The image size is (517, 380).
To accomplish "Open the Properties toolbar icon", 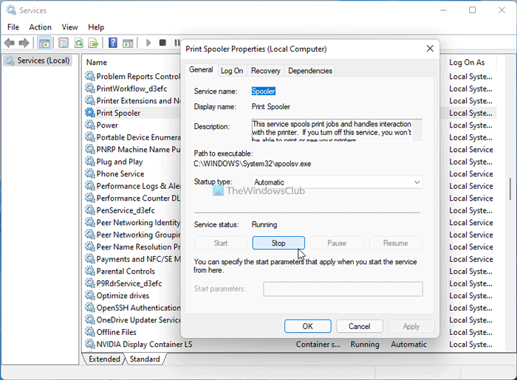I will tap(64, 43).
